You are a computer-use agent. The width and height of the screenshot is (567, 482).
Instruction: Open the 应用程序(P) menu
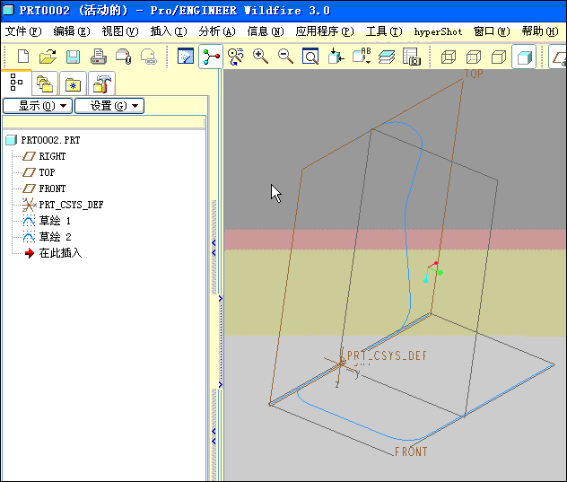[325, 31]
